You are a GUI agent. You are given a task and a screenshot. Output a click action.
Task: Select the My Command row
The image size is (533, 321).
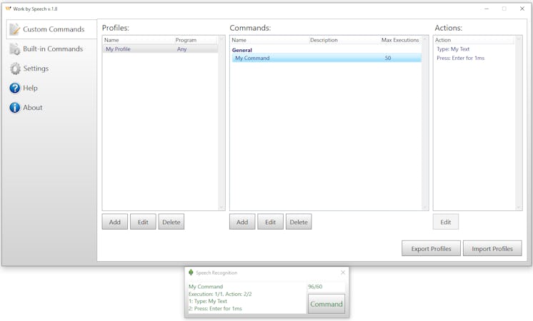(x=327, y=58)
